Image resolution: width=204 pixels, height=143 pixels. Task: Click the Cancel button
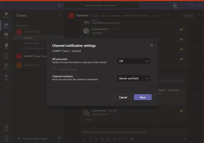123,97
